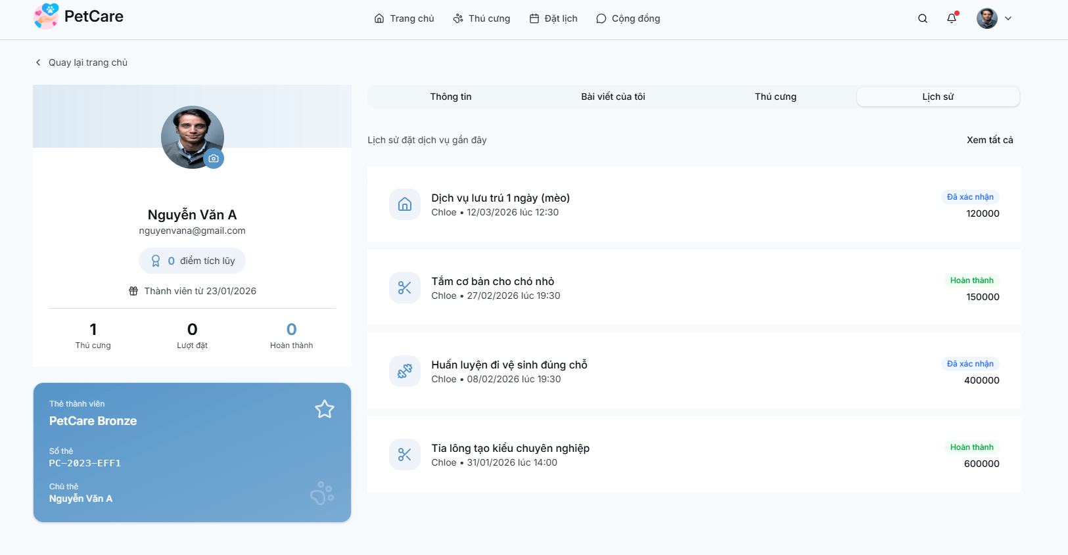Screen dimensions: 1068x555
Task: Switch to the Thú cưng profile tab
Action: coord(776,97)
